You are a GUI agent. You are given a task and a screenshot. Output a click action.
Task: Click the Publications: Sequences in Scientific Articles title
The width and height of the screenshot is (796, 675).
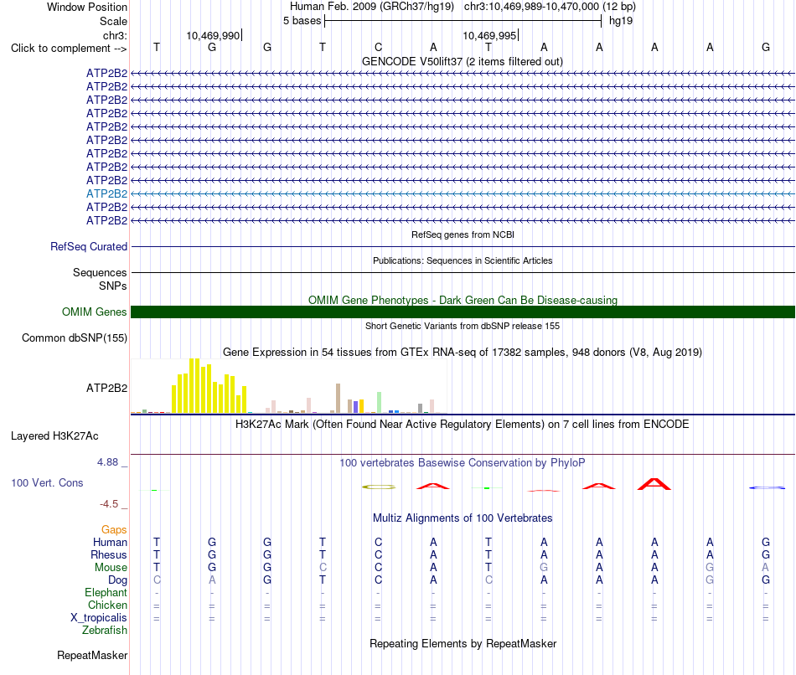463,260
